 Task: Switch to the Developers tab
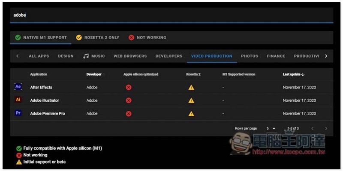169,56
